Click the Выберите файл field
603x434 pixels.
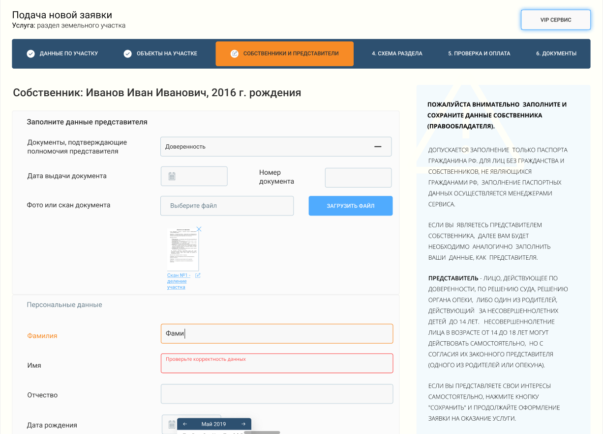227,206
